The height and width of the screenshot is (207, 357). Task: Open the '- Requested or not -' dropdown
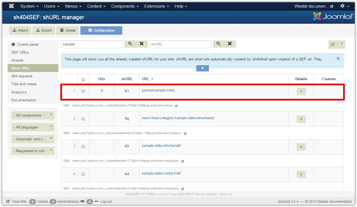click(x=33, y=151)
